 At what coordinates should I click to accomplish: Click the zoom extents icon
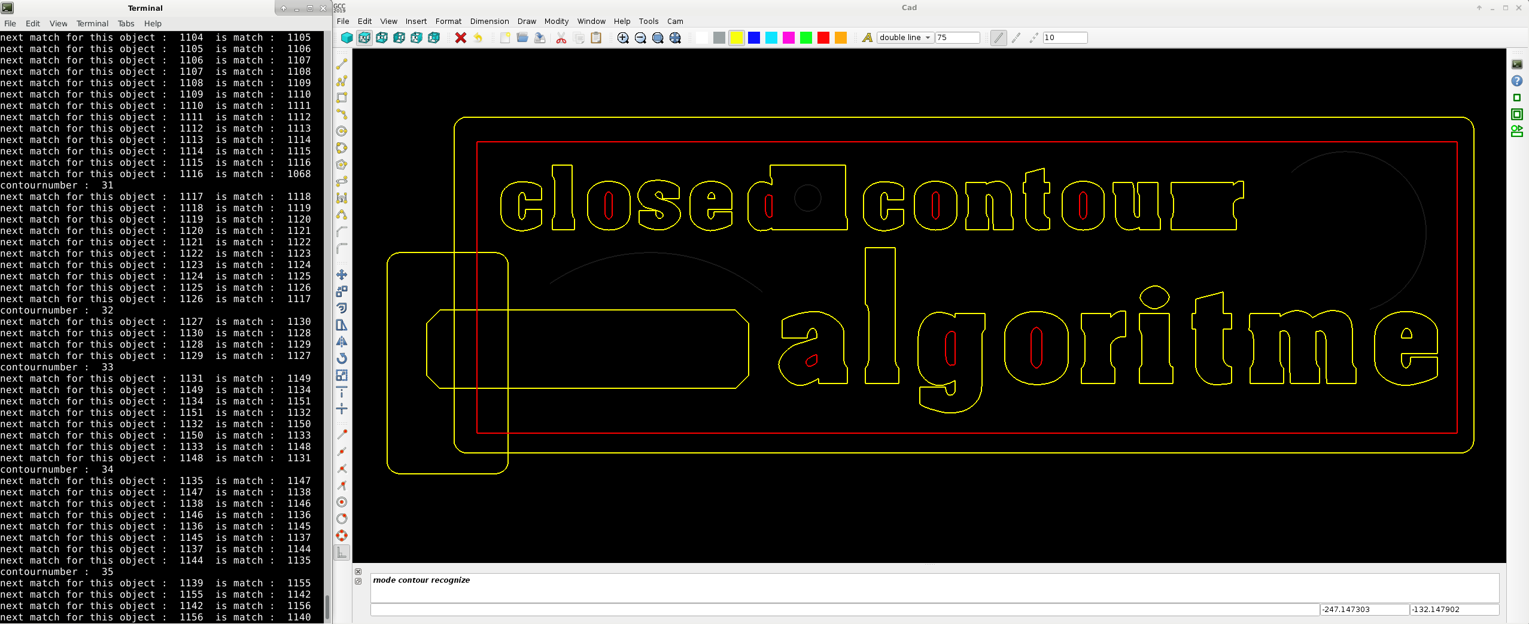675,38
